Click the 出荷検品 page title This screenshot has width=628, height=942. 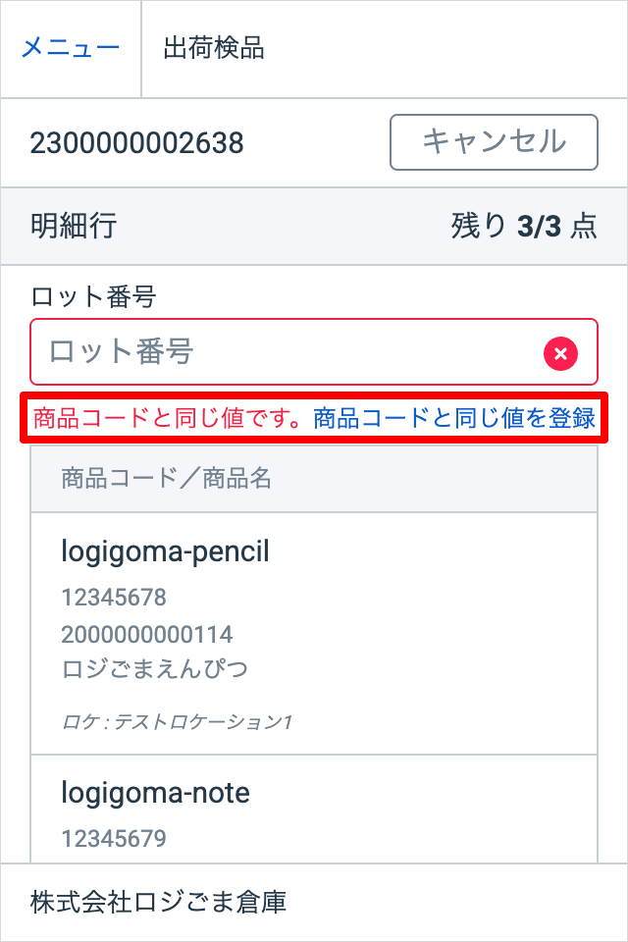(x=214, y=48)
